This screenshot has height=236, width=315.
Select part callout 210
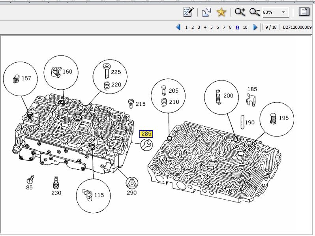[174, 102]
